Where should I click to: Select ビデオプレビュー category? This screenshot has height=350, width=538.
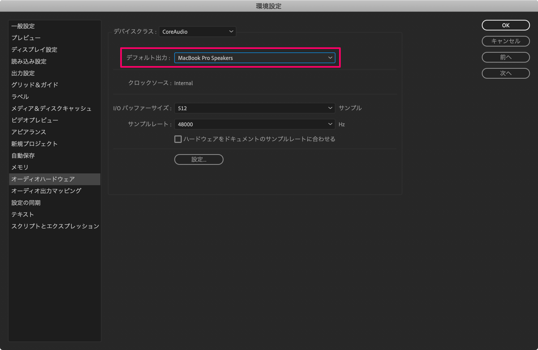(x=55, y=120)
